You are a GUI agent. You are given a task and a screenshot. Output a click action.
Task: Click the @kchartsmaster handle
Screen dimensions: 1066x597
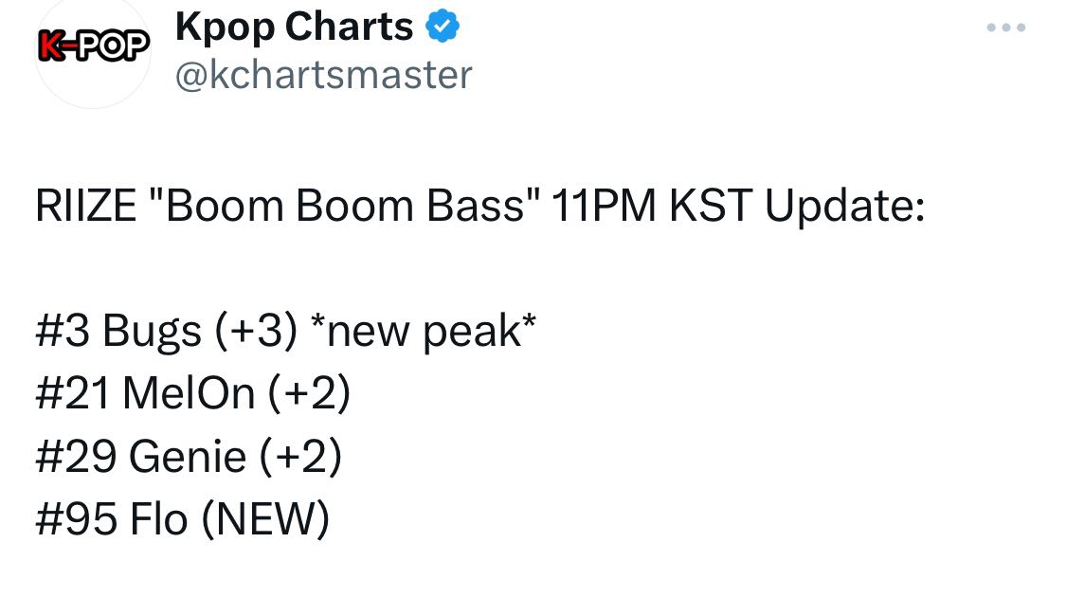[x=322, y=75]
